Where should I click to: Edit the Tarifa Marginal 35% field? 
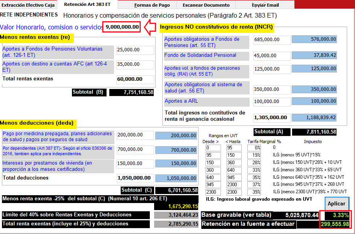coord(254,178)
